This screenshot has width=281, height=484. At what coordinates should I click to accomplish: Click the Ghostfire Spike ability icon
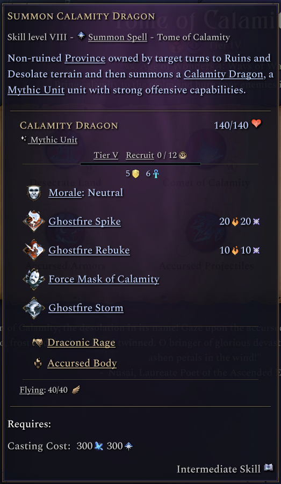click(34, 221)
